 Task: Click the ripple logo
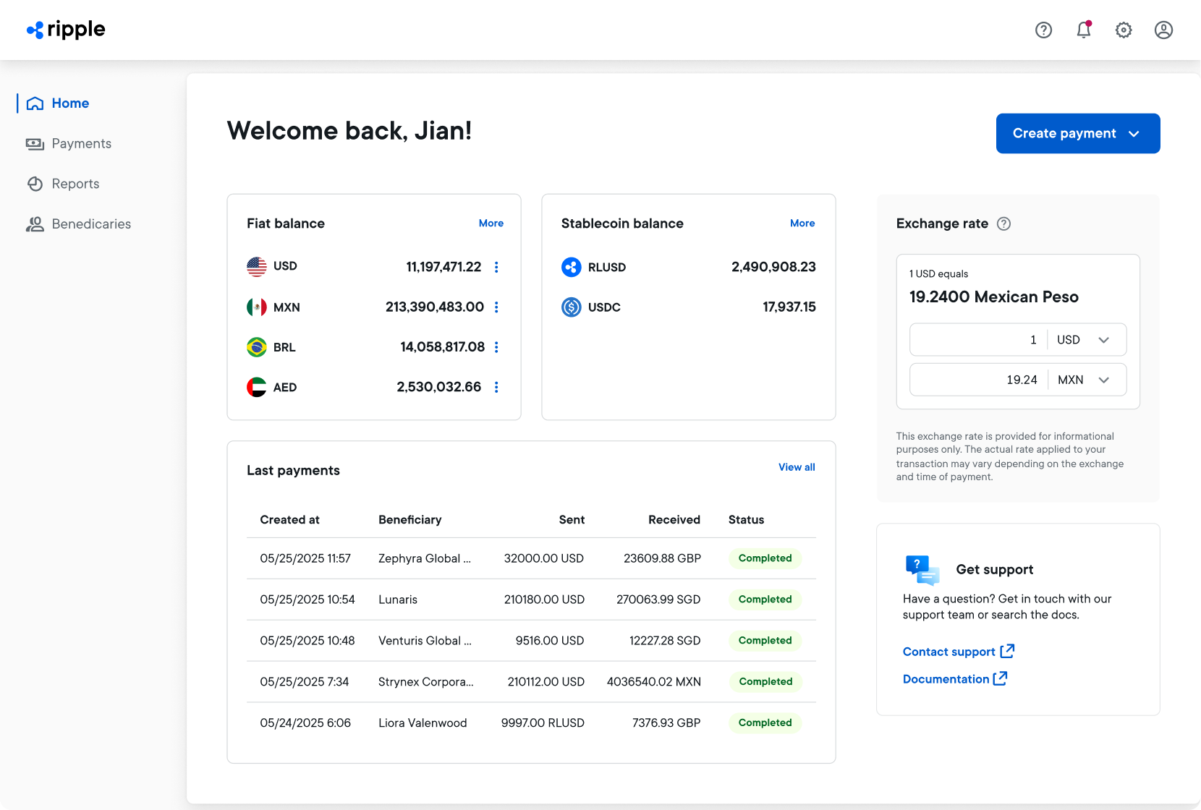65,30
